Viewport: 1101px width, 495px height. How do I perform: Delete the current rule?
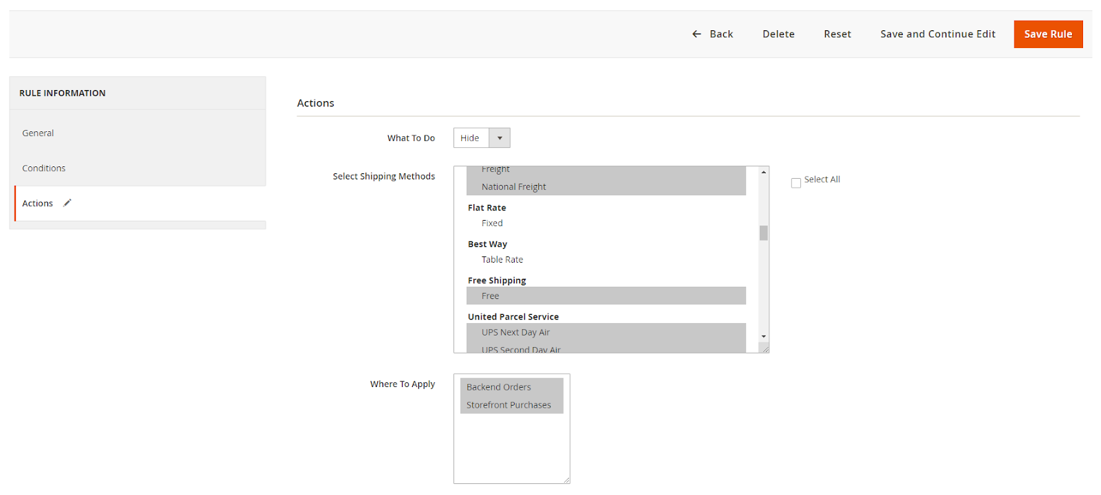(778, 34)
